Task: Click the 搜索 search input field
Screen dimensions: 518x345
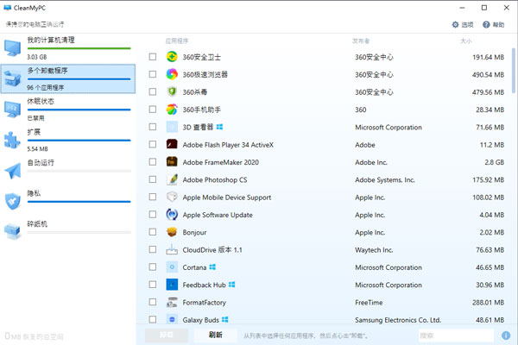Action: 456,336
